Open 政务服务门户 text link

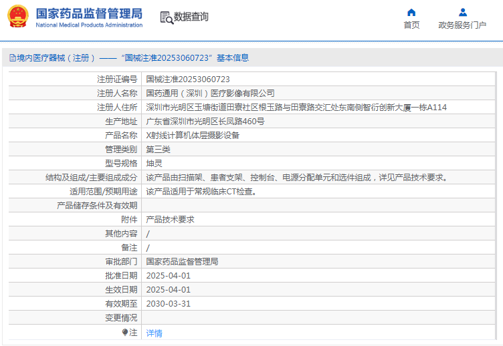(462, 25)
